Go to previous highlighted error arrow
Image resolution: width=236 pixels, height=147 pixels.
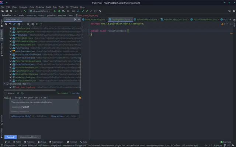point(227,24)
